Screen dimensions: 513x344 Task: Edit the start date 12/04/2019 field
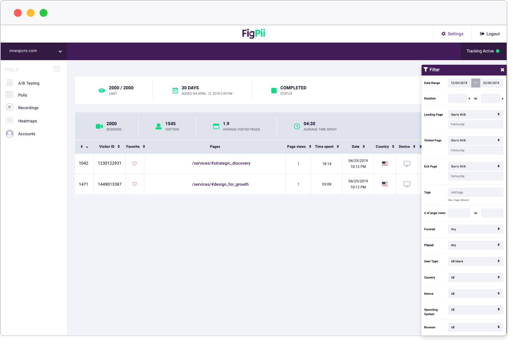coord(459,83)
